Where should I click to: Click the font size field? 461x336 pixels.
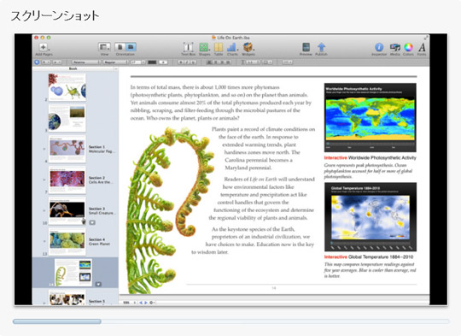[136, 62]
